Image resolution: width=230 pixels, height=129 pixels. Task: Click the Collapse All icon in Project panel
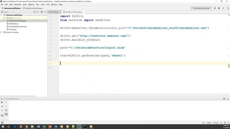[37, 12]
